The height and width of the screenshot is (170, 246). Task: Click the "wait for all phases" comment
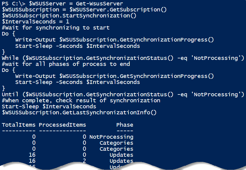(x=66, y=64)
